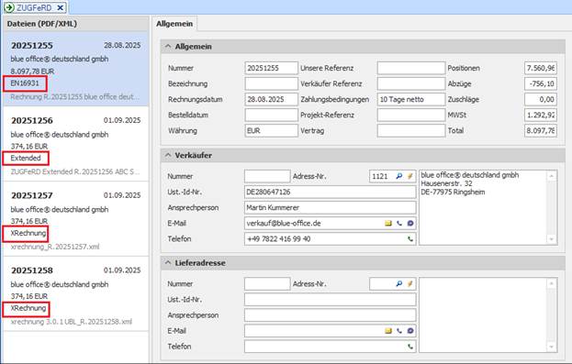Click the green arrow icon on ZUGFeRD tab
Image resolution: width=572 pixels, height=364 pixels.
point(9,7)
